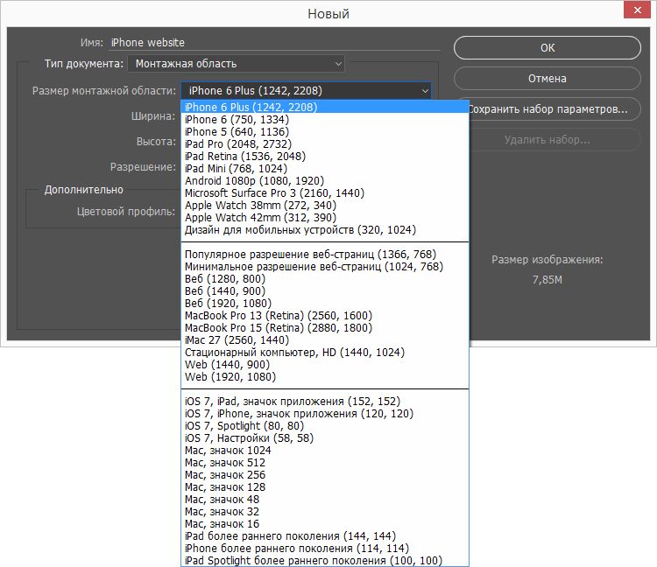The width and height of the screenshot is (657, 567).
Task: Click the OK button
Action: (547, 48)
